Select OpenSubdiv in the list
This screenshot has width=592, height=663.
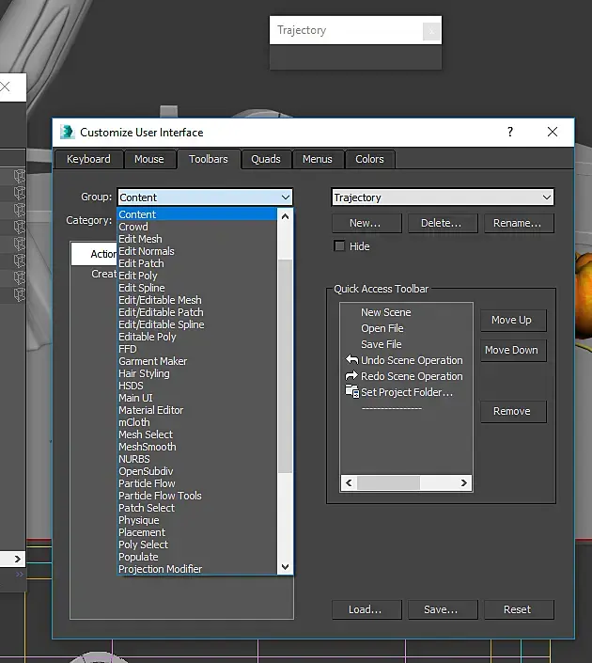point(197,471)
